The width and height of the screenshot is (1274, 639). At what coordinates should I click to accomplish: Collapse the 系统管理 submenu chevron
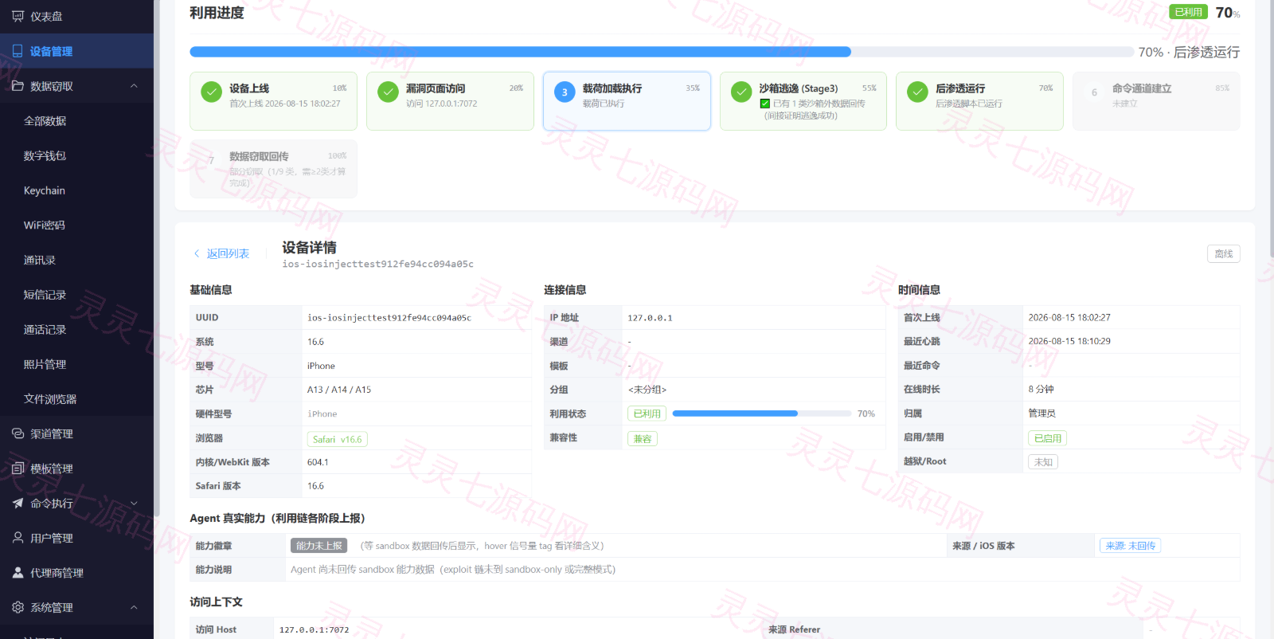[134, 607]
